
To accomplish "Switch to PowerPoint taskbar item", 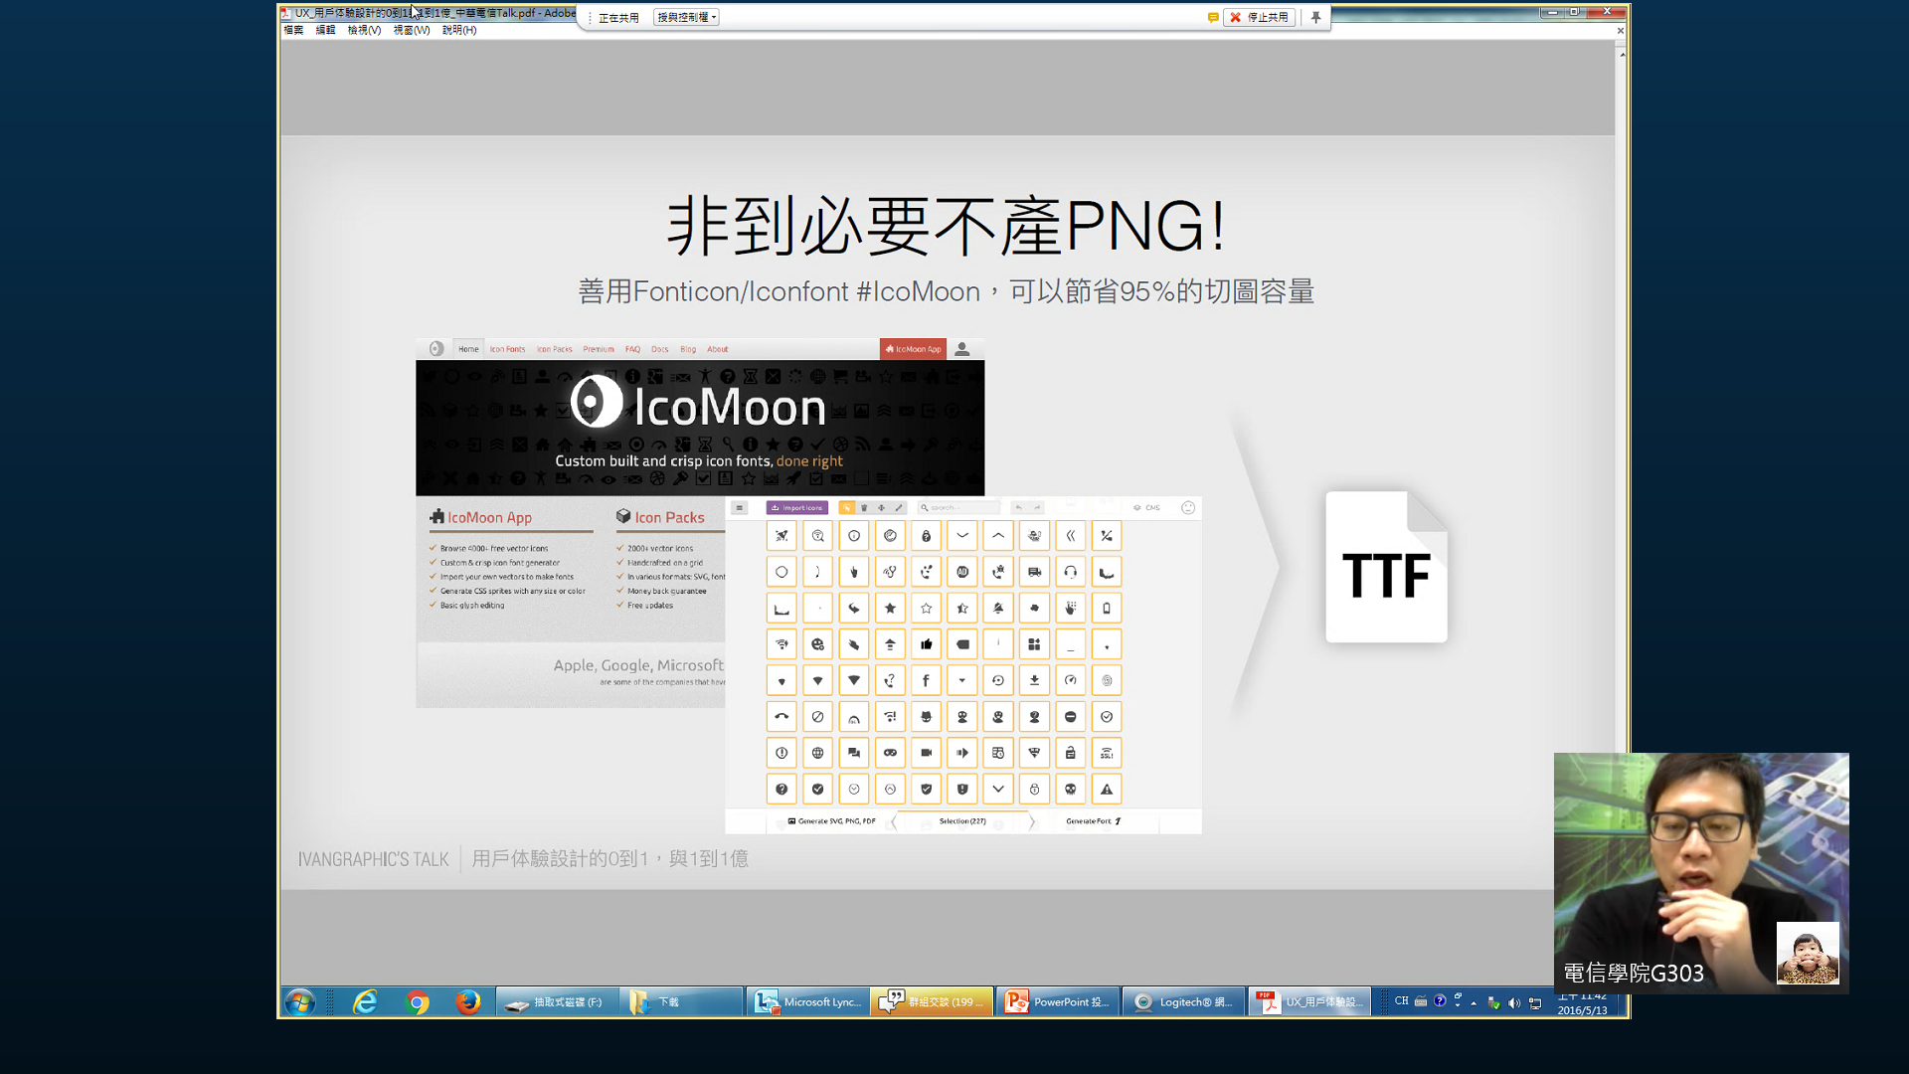I will tap(1058, 1002).
